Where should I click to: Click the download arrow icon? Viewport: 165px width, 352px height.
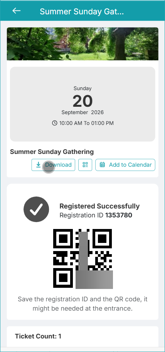[x=39, y=165]
